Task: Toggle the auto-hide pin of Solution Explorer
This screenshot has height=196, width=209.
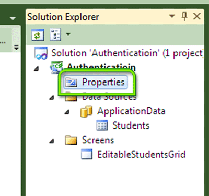Action: (184, 17)
